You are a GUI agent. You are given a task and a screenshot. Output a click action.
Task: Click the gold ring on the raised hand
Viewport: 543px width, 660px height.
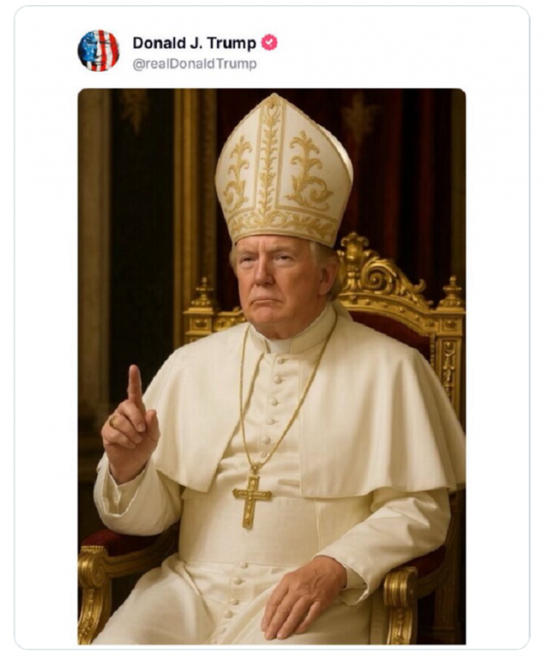(x=113, y=421)
